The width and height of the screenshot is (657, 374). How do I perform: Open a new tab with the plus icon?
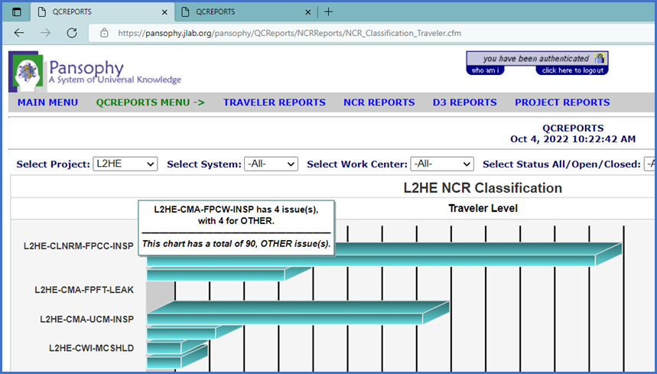pos(328,11)
